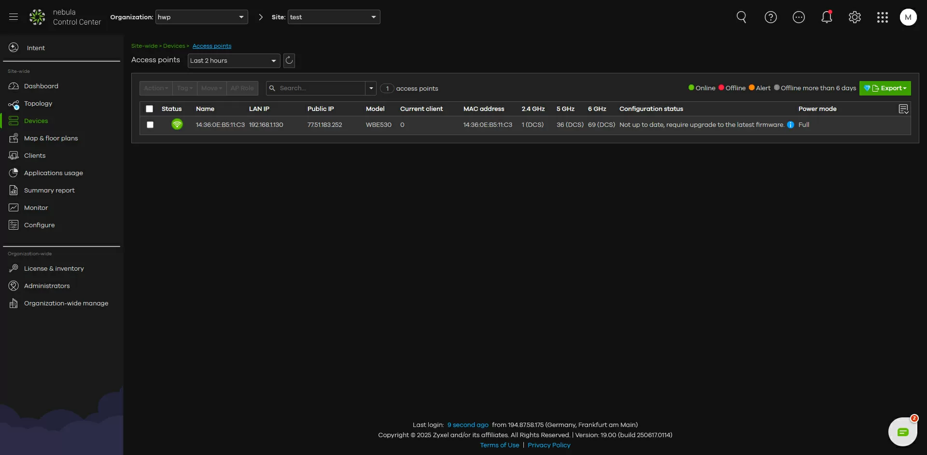
Task: Open the apps grid launcher icon
Action: (x=882, y=17)
